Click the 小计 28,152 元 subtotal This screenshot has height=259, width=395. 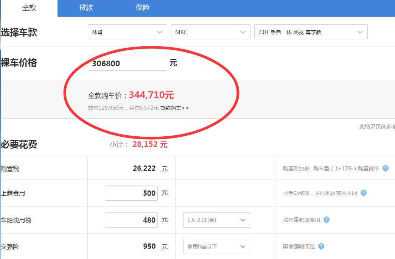pyautogui.click(x=138, y=145)
